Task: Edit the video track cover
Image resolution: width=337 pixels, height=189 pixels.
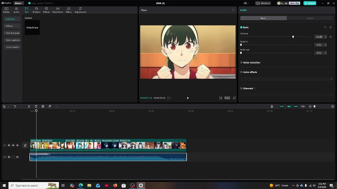Action: 25,145
